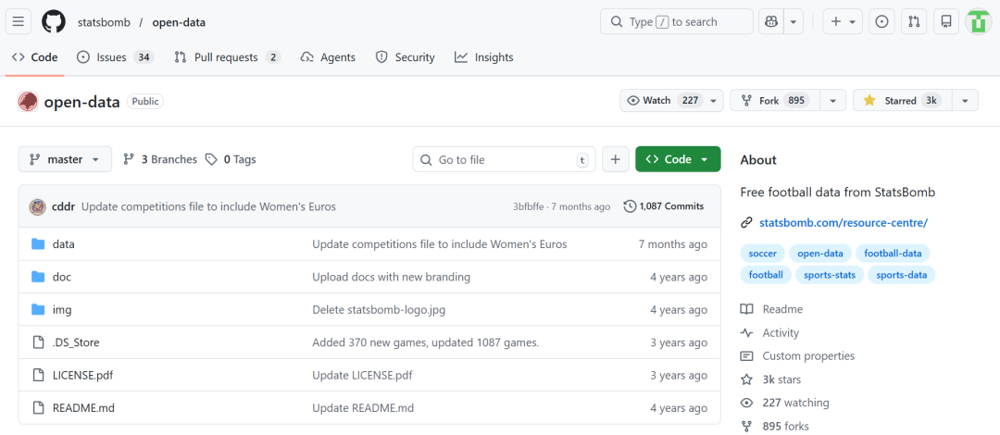Open Copilot chat icon
The height and width of the screenshot is (435, 1000).
tap(770, 21)
